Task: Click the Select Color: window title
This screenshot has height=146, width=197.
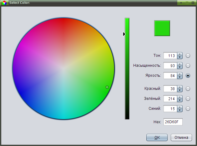Action: pos(19,2)
